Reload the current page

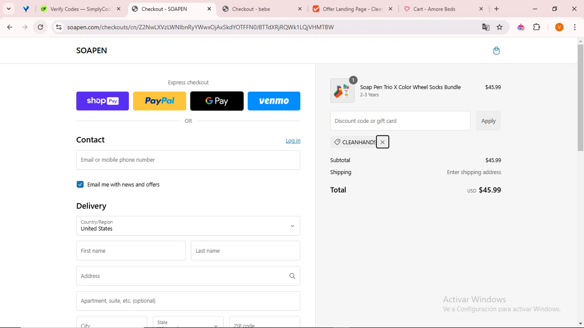pos(40,27)
